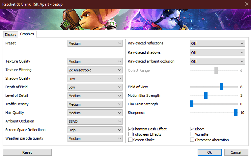
Task: Click the Ray-traced shadows label
Action: tap(144, 52)
